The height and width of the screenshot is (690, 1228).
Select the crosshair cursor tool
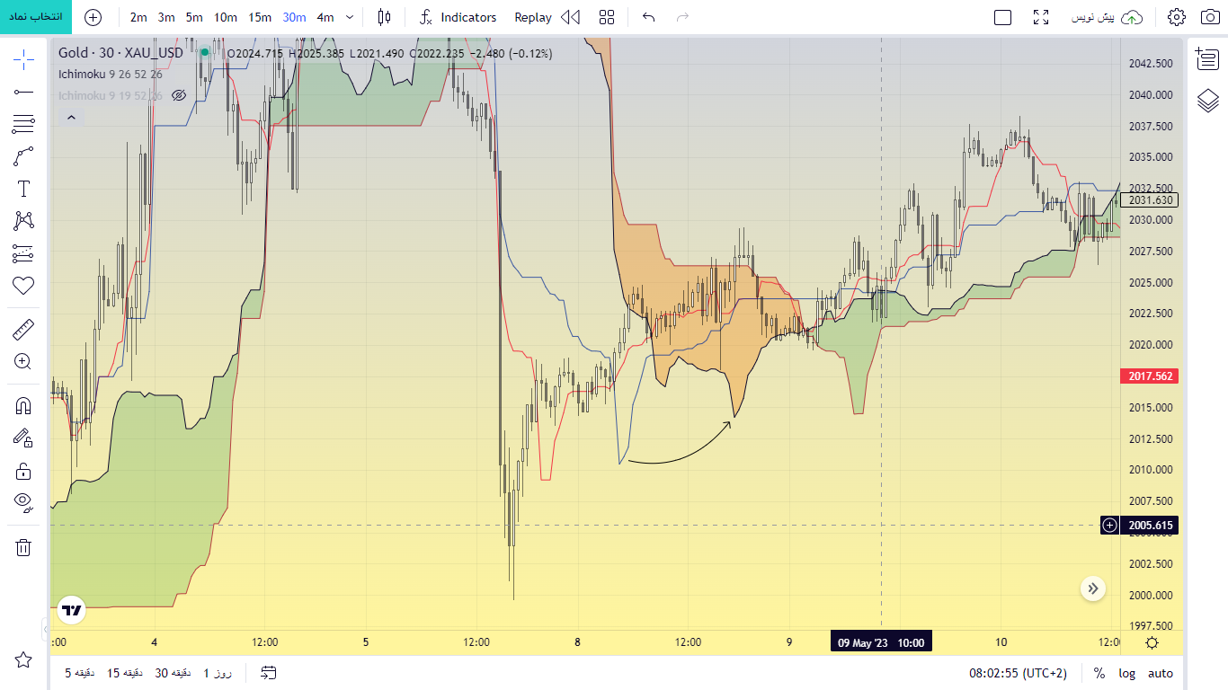click(23, 61)
